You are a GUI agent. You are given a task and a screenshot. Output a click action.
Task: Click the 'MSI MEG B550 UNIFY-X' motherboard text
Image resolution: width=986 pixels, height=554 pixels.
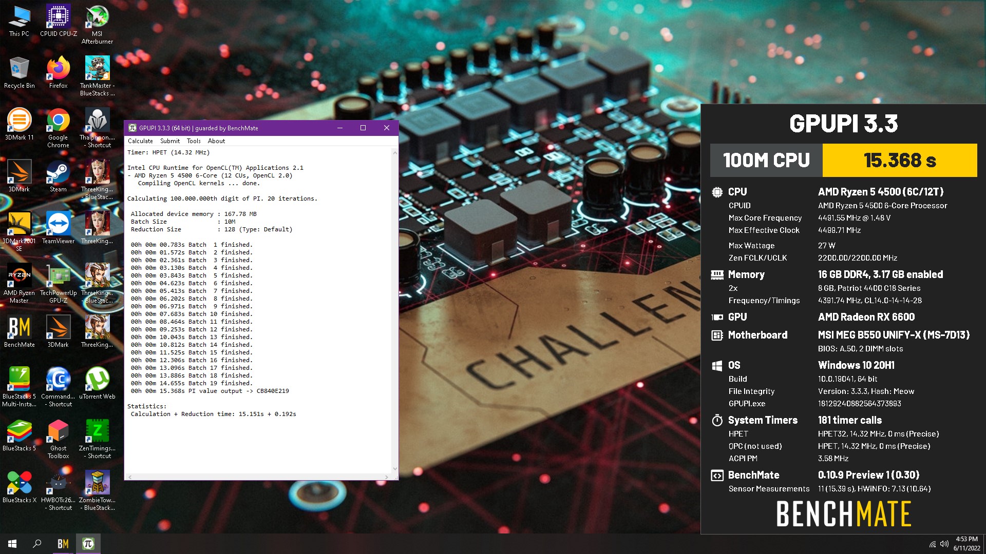click(894, 335)
